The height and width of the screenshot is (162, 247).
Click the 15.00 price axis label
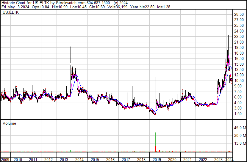(239, 64)
